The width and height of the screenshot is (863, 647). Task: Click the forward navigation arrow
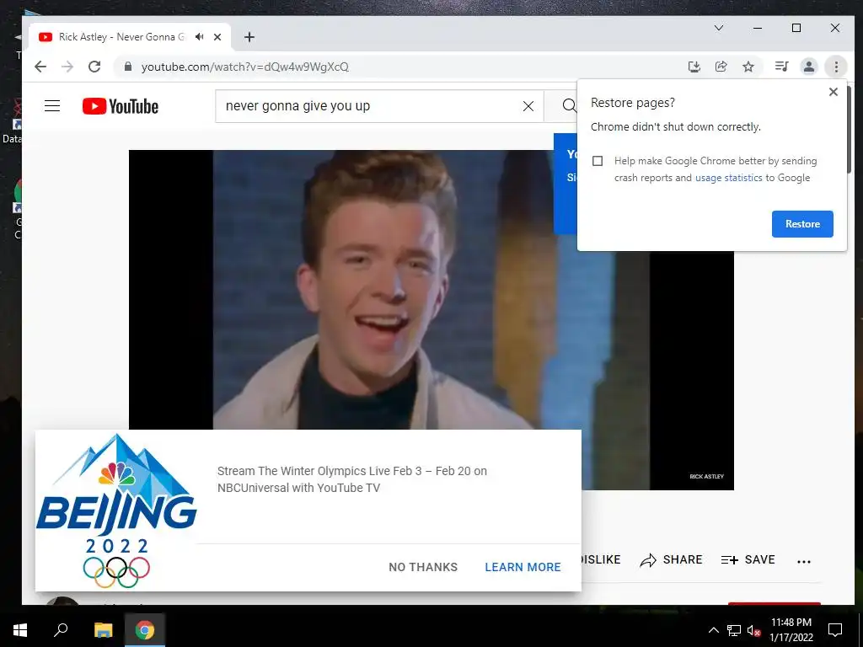click(67, 67)
